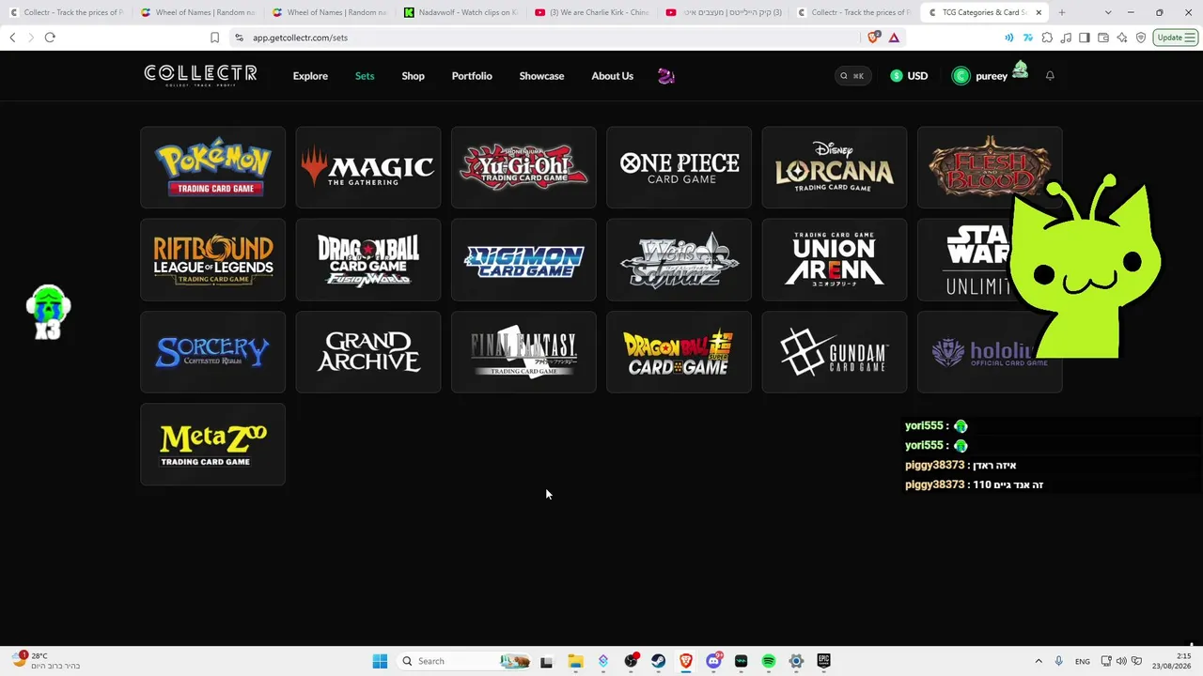Click the address bar URL

[x=300, y=38]
